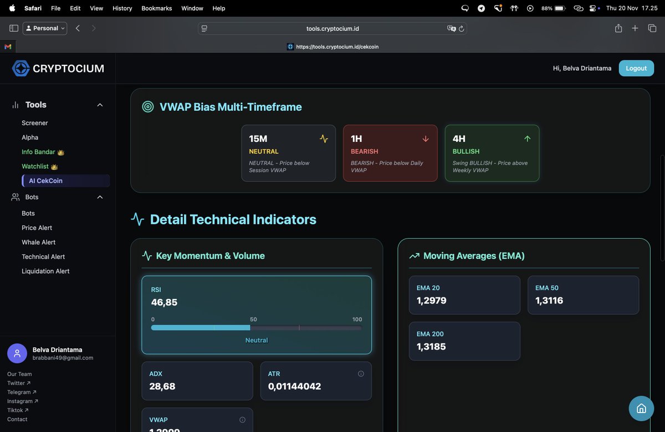The width and height of the screenshot is (665, 432).
Task: Open Info Bandar premium tool
Action: (43, 152)
